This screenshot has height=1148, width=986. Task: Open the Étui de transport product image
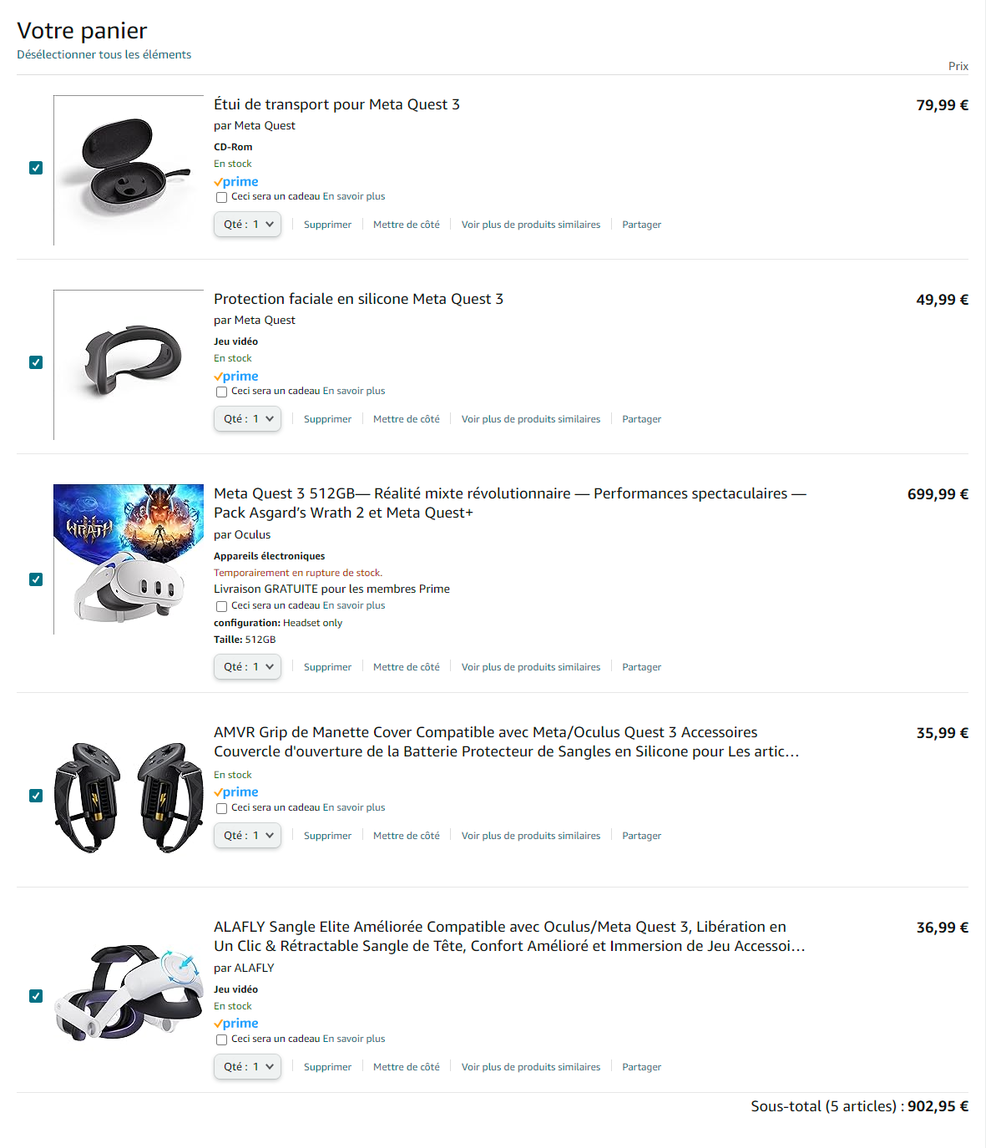129,170
